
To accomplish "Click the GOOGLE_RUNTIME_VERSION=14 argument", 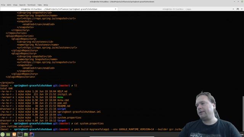I will point(136,129).
